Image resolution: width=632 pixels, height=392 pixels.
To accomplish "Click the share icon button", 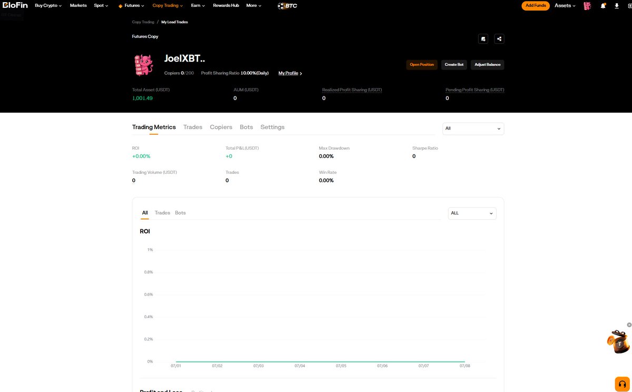I will click(x=499, y=38).
